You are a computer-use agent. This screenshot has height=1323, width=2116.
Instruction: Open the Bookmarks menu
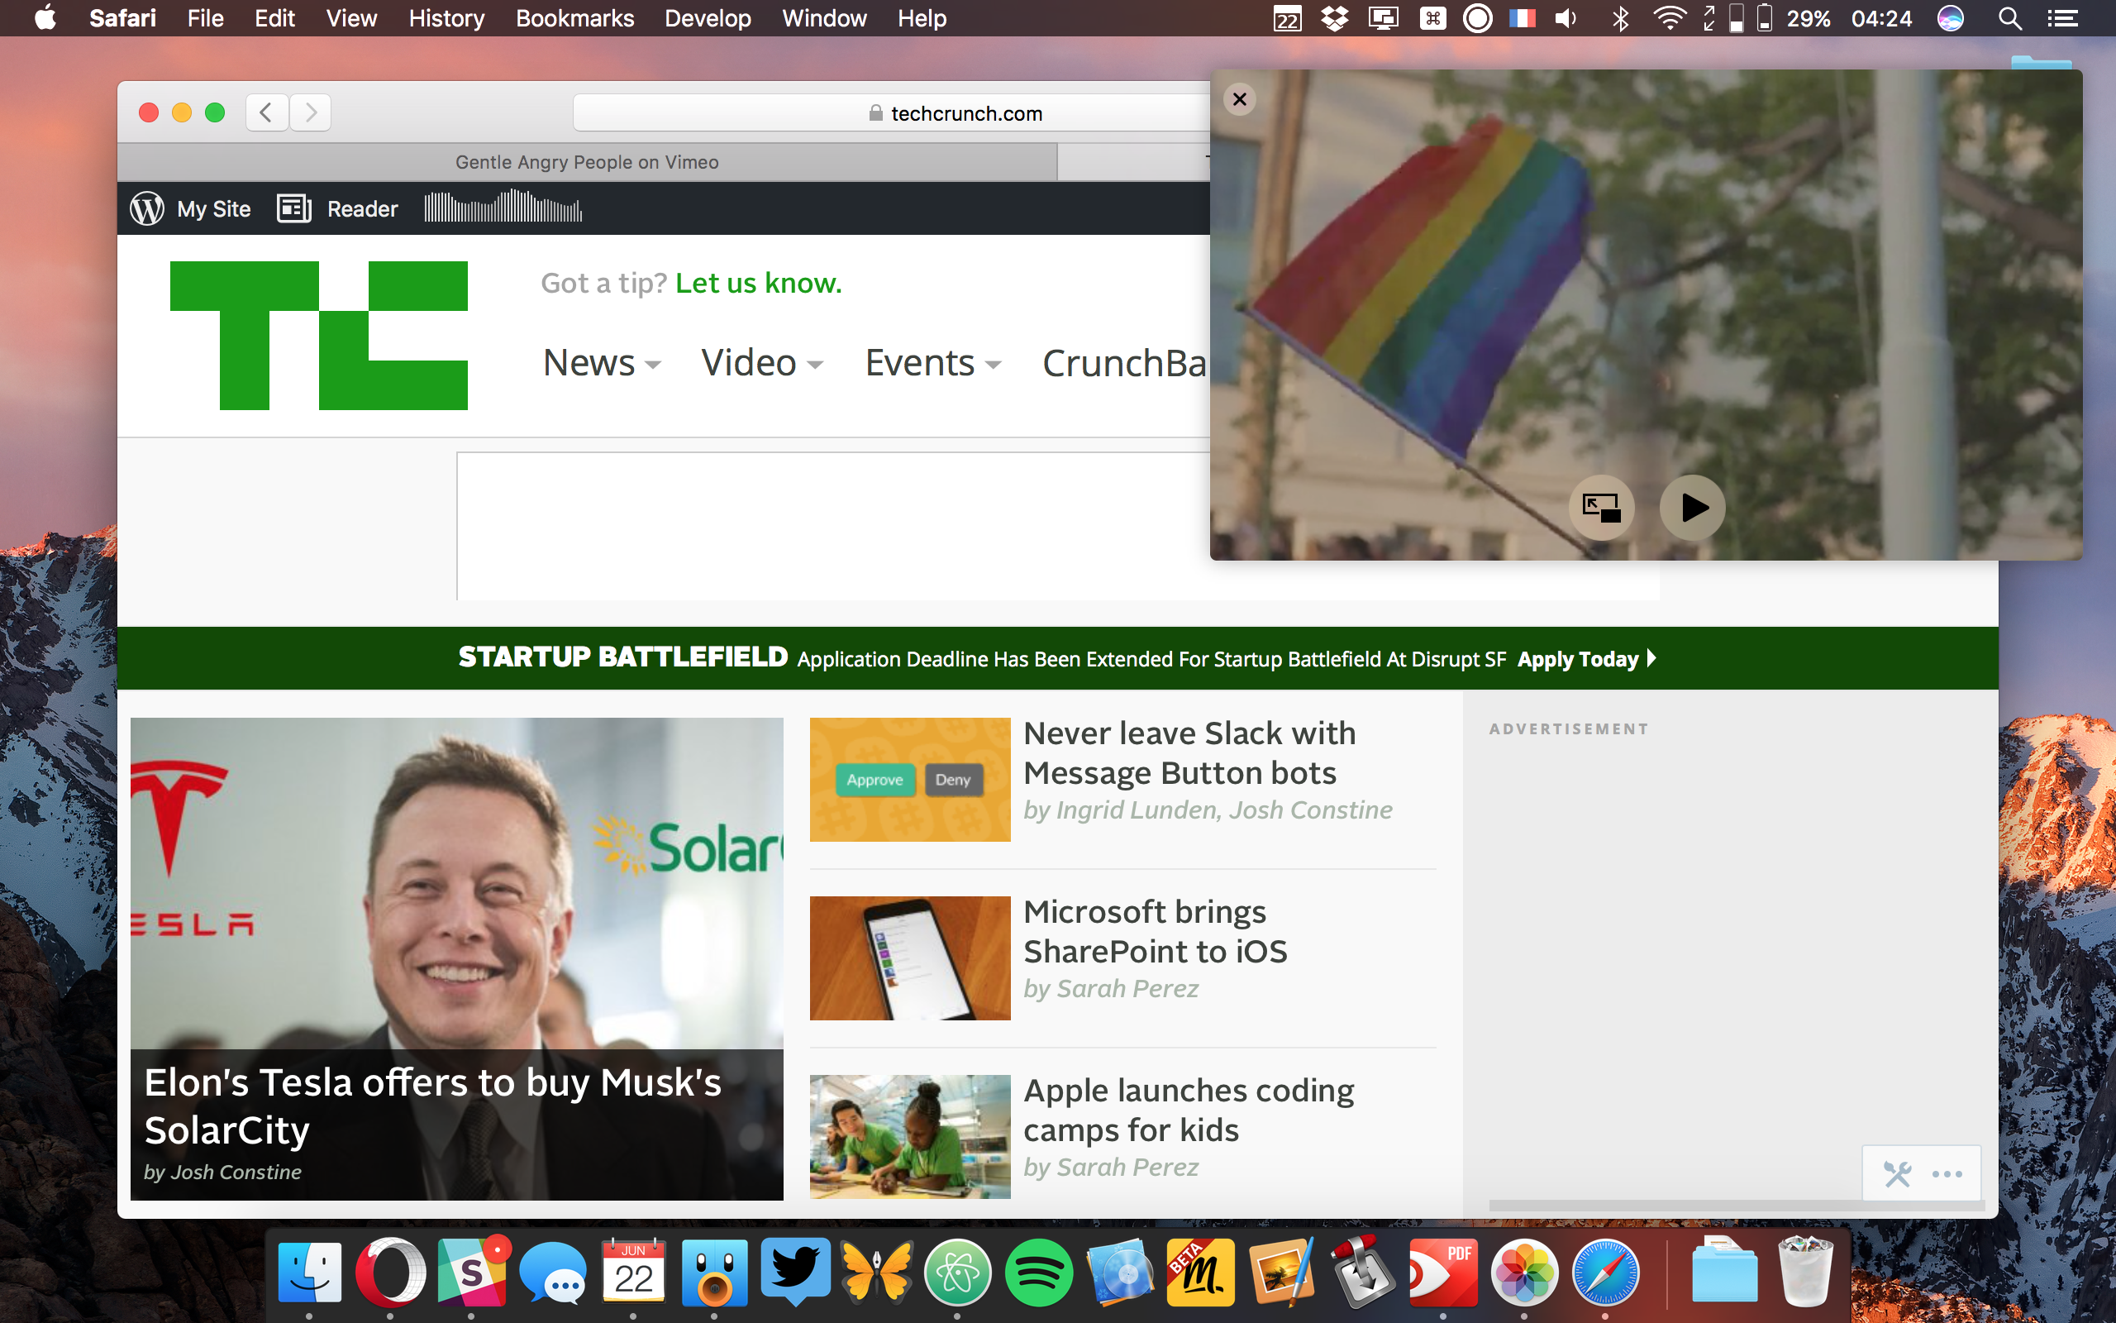[574, 18]
